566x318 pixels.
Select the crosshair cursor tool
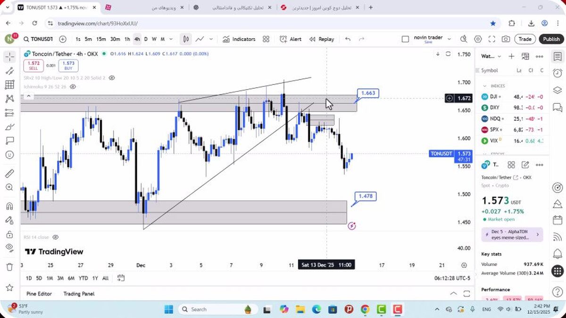pyautogui.click(x=9, y=57)
